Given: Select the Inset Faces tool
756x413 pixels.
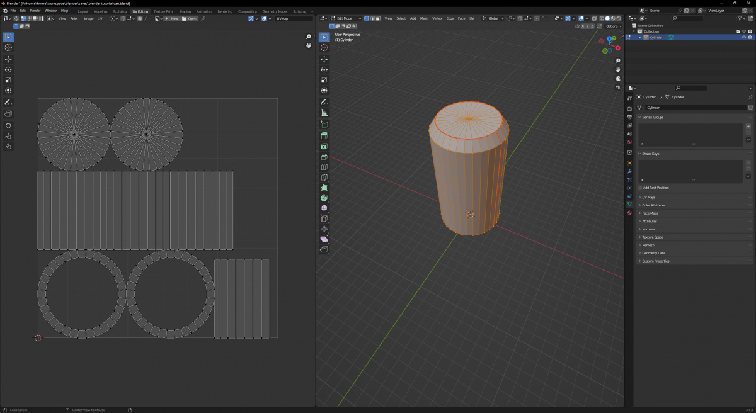Looking at the screenshot, I should coord(324,147).
